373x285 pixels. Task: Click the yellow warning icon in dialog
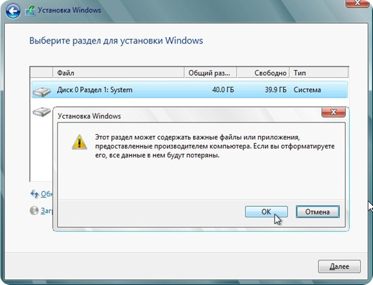(80, 142)
